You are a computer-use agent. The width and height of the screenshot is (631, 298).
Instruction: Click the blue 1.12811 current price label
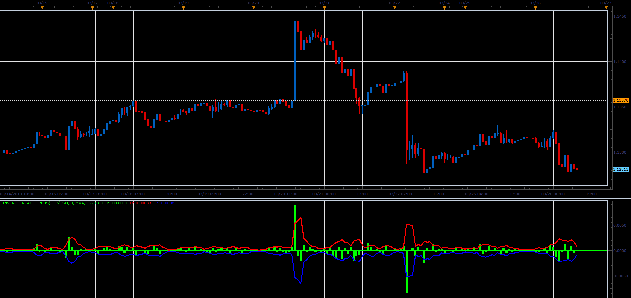click(620, 169)
